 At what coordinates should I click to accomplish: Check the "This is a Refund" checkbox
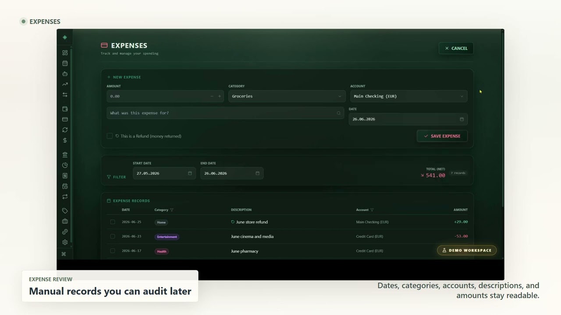(x=110, y=136)
